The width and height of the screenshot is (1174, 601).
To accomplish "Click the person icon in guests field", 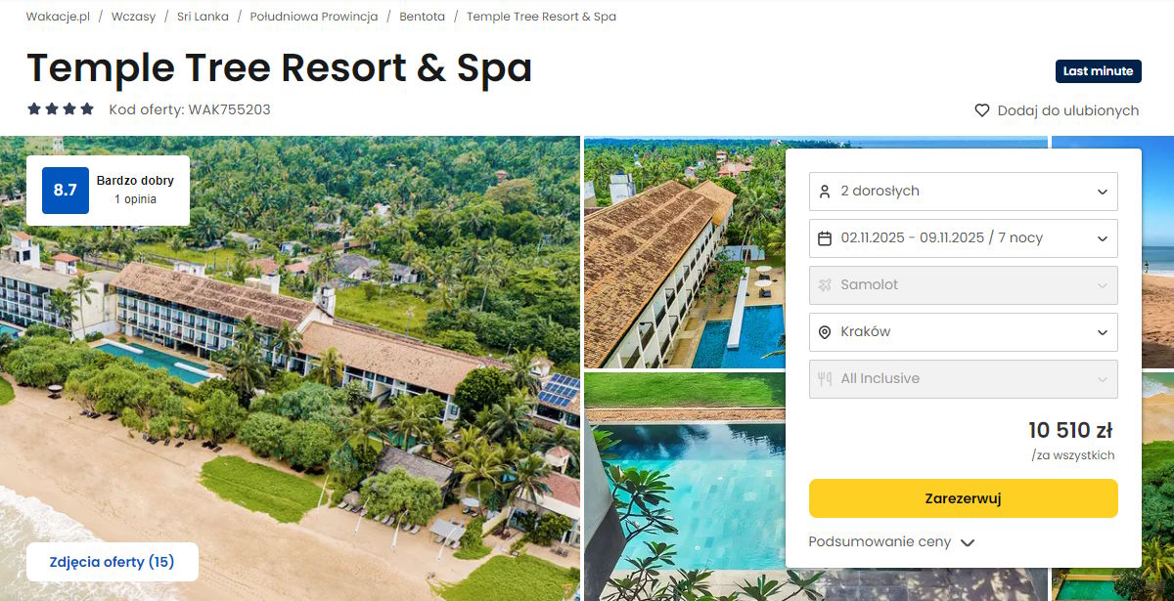I will [x=825, y=191].
